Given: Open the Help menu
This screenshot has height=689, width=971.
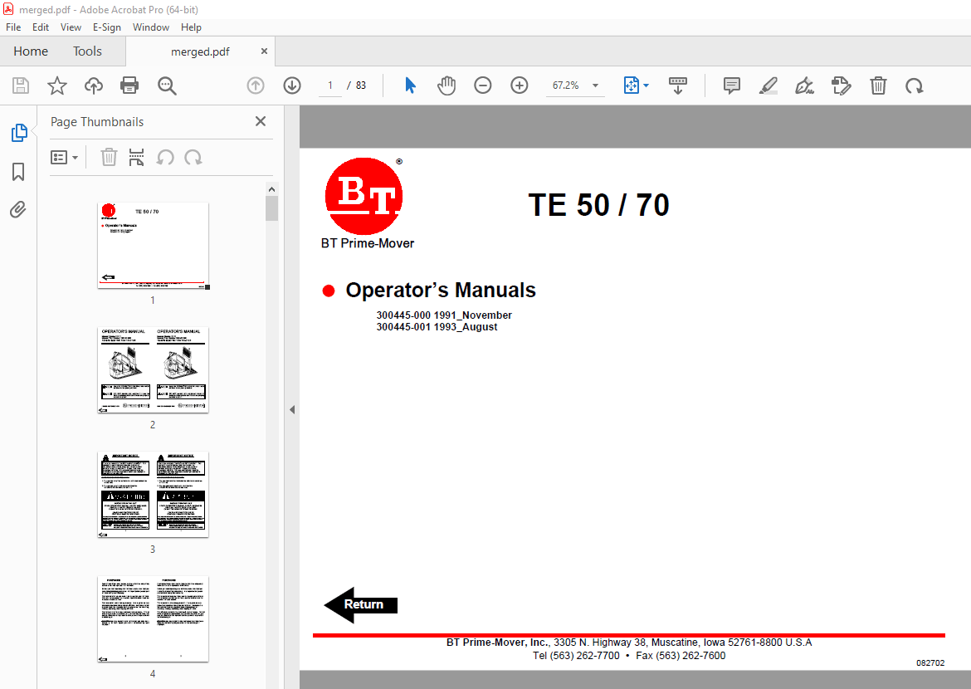Looking at the screenshot, I should (x=191, y=27).
